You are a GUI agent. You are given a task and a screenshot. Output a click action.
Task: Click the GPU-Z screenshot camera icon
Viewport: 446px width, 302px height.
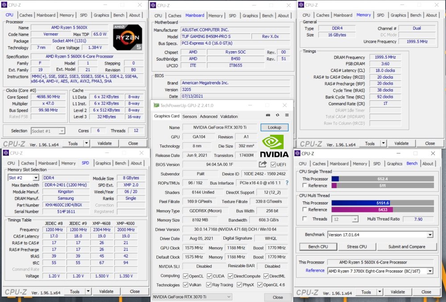tap(268, 115)
